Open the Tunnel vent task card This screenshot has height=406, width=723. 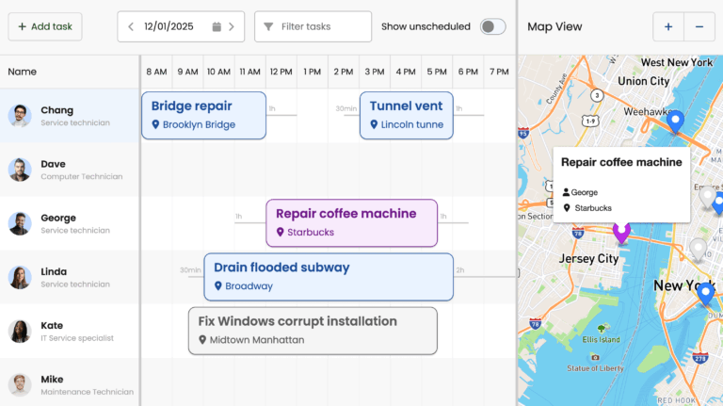click(406, 115)
